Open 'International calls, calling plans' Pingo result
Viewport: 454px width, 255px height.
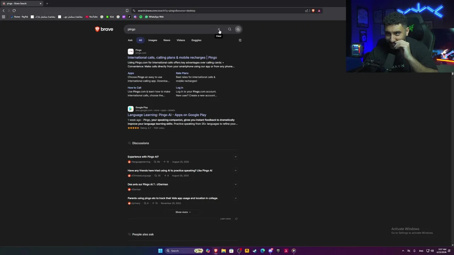click(172, 57)
